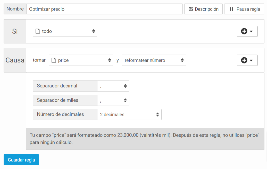Click the 'tomar' text in Causa row
This screenshot has height=169, width=267.
pos(39,60)
